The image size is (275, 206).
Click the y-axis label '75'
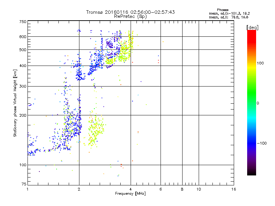(24, 184)
